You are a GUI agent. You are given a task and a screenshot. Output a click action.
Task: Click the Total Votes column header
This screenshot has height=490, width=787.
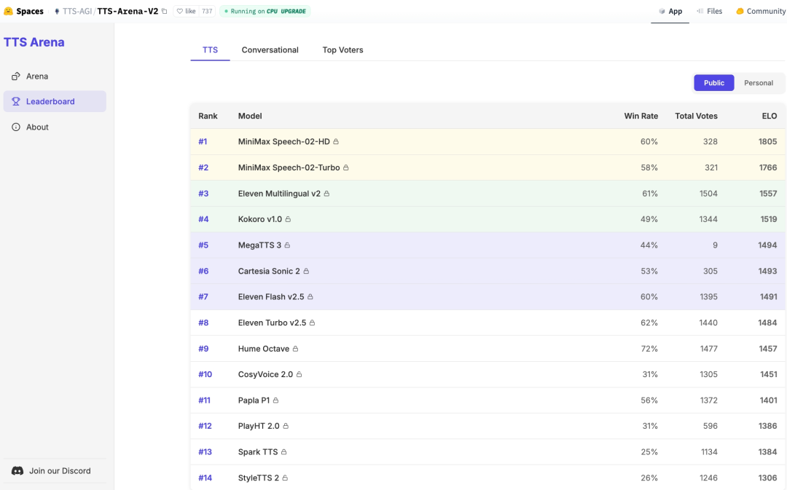(x=696, y=116)
